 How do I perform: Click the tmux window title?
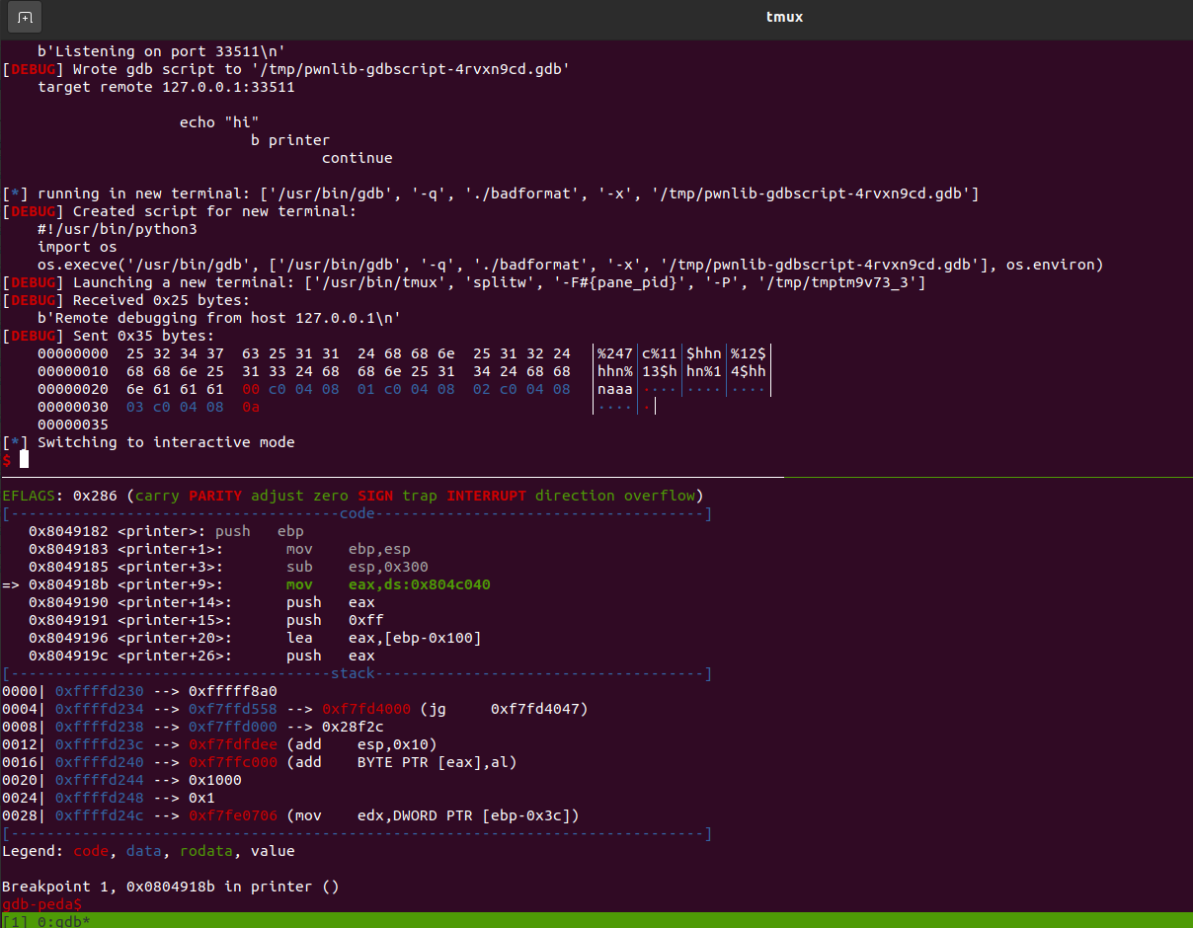[785, 17]
